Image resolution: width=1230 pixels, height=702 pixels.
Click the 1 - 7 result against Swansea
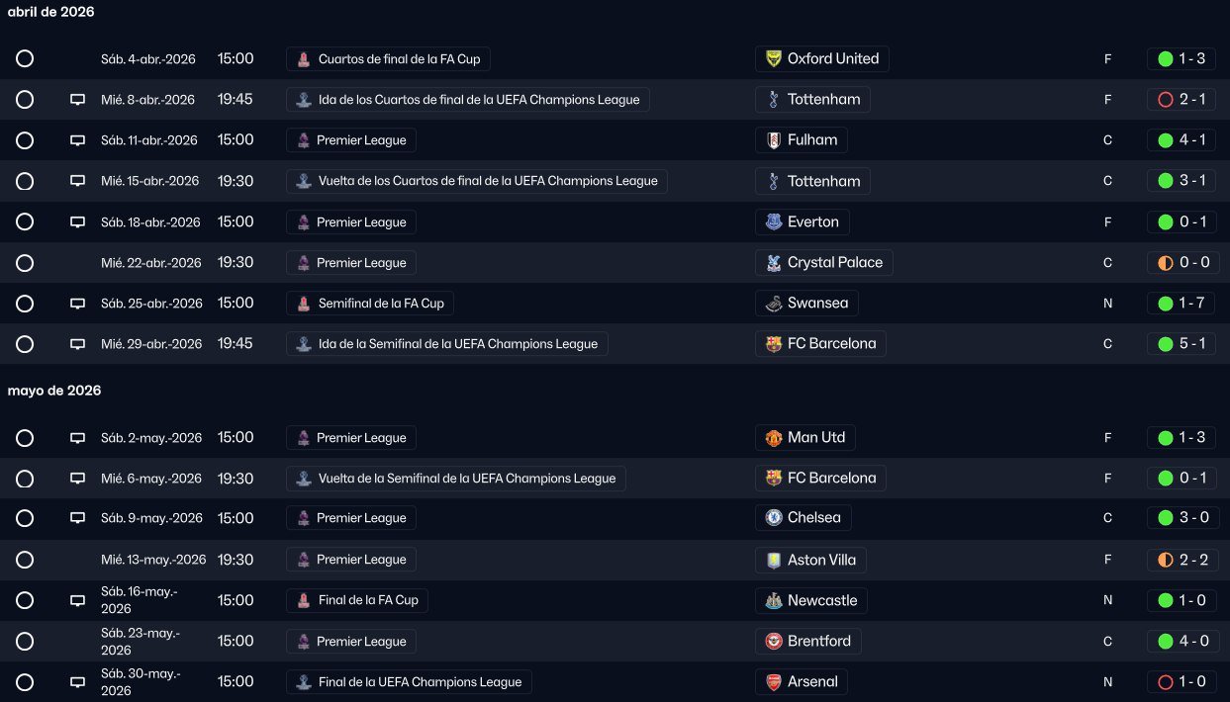pyautogui.click(x=1191, y=304)
